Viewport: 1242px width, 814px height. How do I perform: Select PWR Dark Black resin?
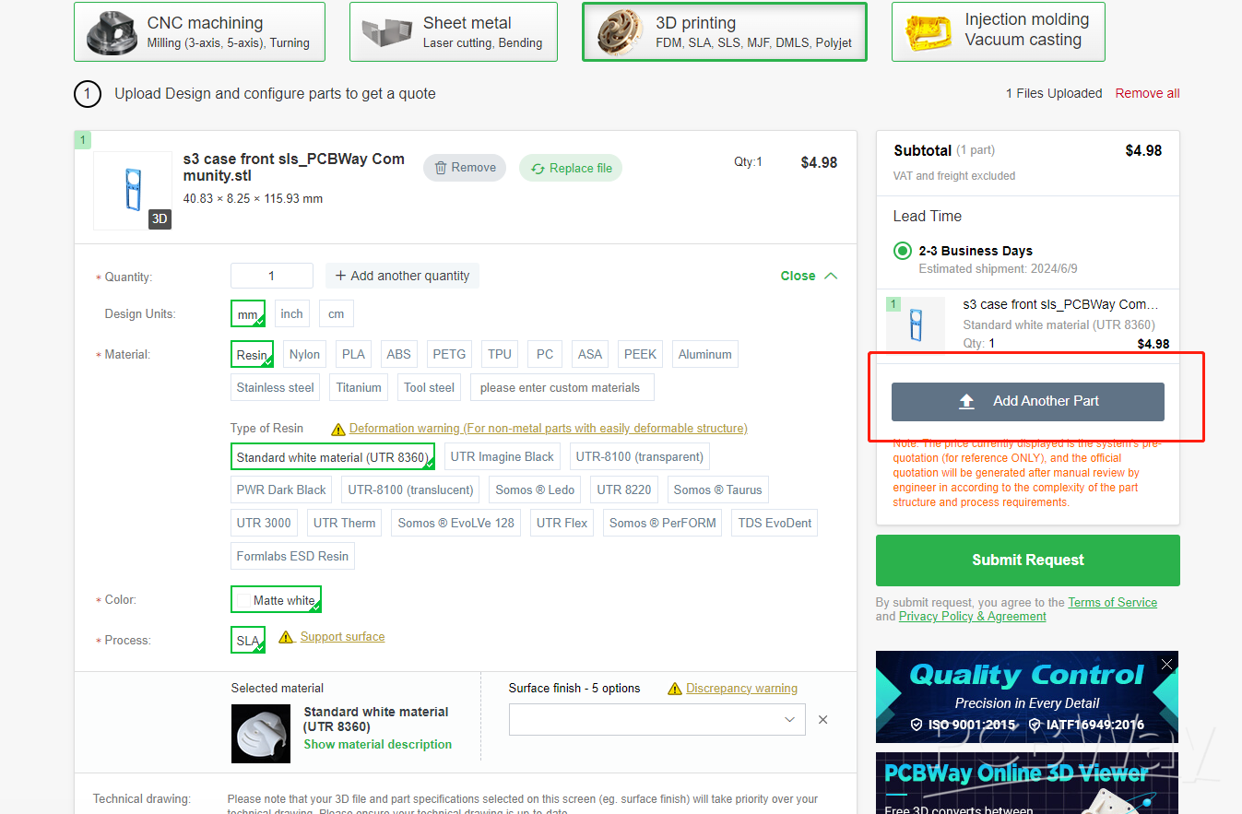click(x=282, y=490)
